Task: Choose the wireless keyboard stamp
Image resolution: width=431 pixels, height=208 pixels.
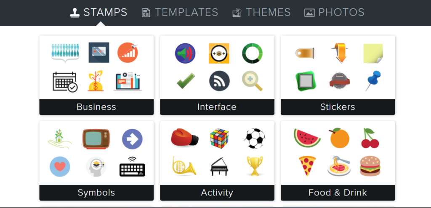Action: click(132, 167)
